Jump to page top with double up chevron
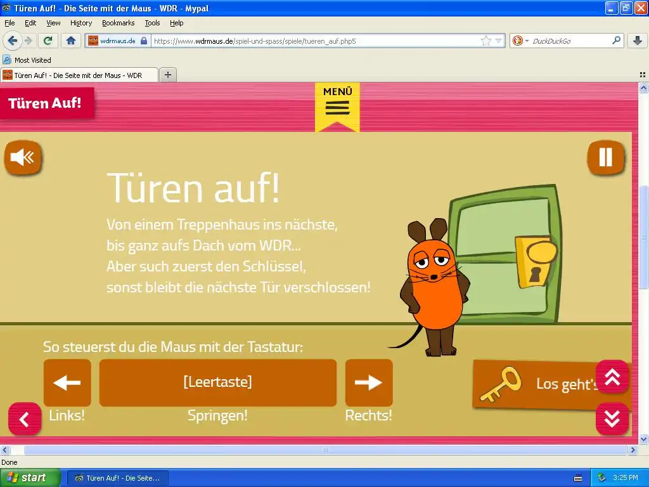Image resolution: width=649 pixels, height=487 pixels. click(x=612, y=377)
